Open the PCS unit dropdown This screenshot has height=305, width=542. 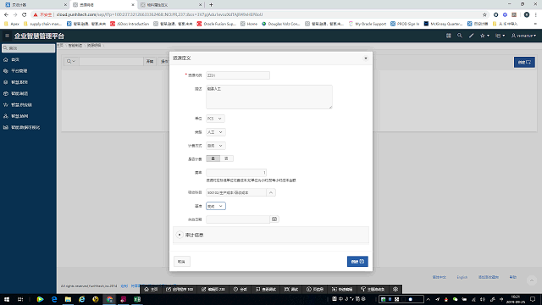coord(215,119)
